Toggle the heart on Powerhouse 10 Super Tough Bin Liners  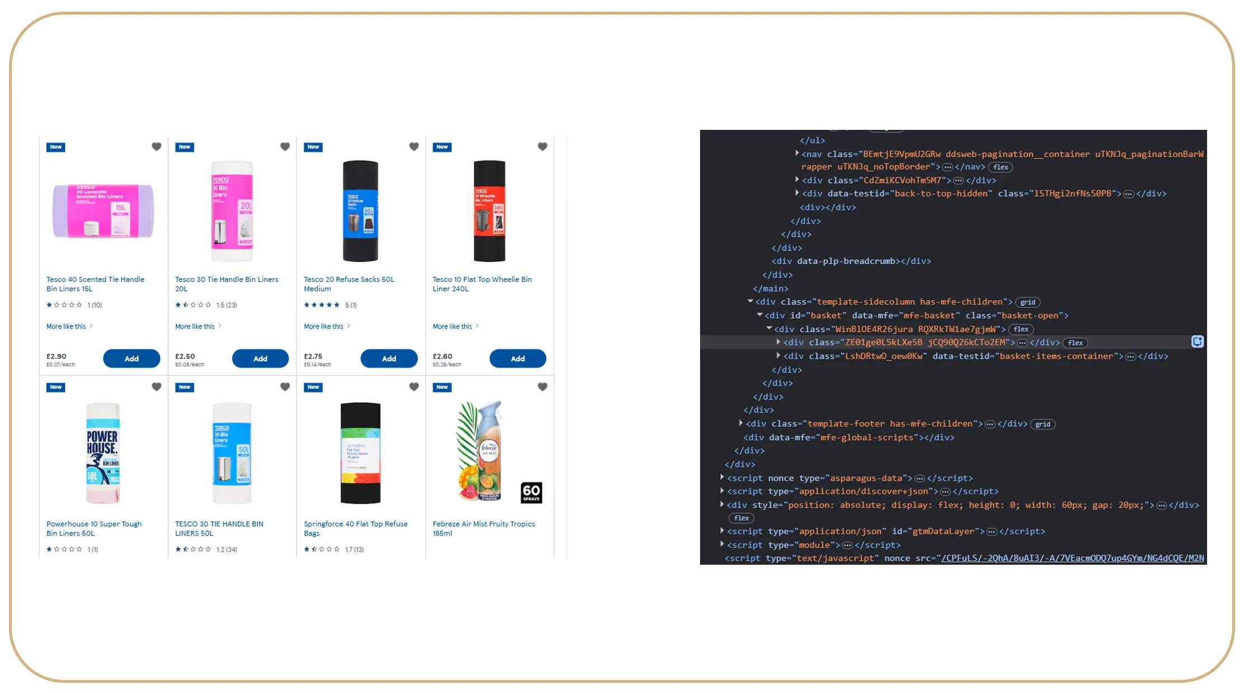coord(156,387)
